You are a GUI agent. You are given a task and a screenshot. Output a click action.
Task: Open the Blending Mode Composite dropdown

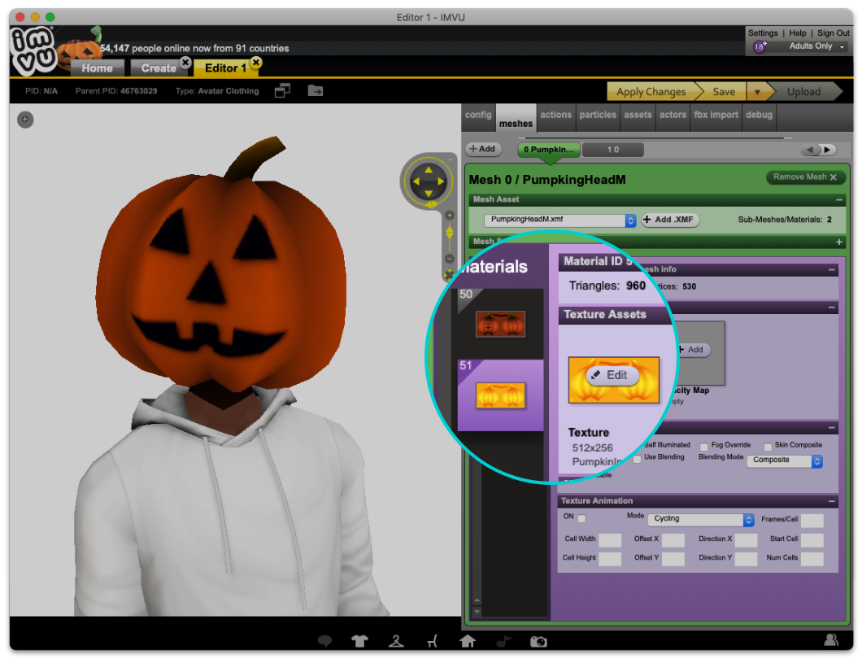[785, 460]
